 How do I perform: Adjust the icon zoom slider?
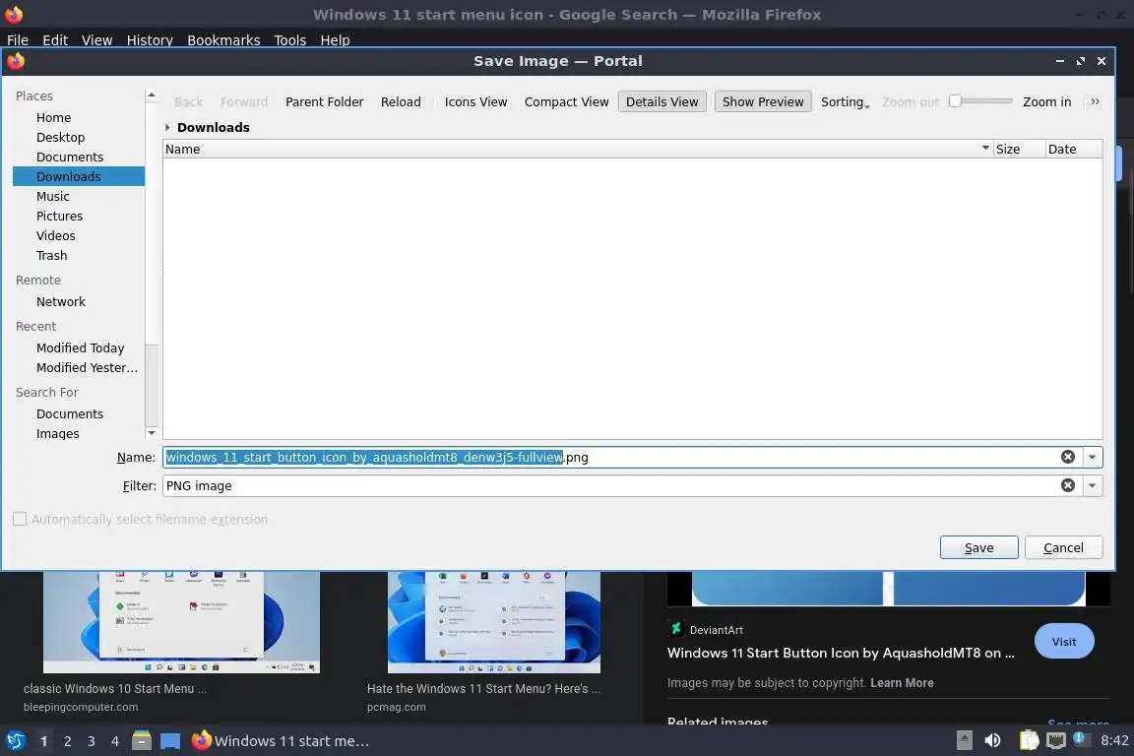click(x=980, y=101)
